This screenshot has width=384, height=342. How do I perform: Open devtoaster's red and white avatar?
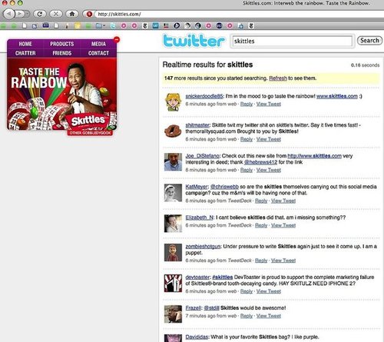click(173, 283)
